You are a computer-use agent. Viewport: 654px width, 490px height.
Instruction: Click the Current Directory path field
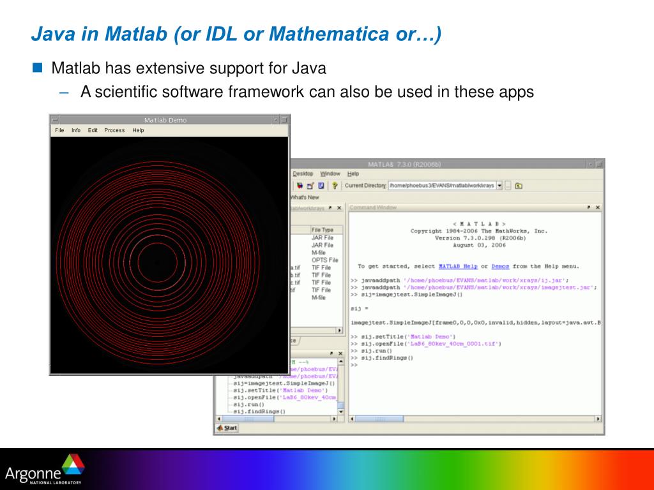click(x=442, y=186)
